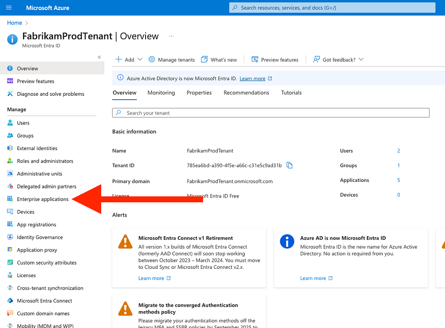Click the Licenses icon in sidebar
The height and width of the screenshot is (328, 445).
point(10,275)
